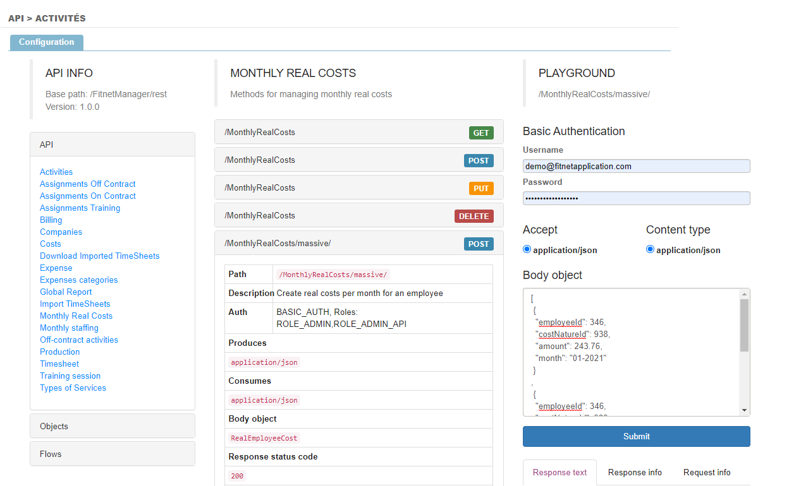Open the Timesheet API link
801x486 pixels.
coord(59,364)
